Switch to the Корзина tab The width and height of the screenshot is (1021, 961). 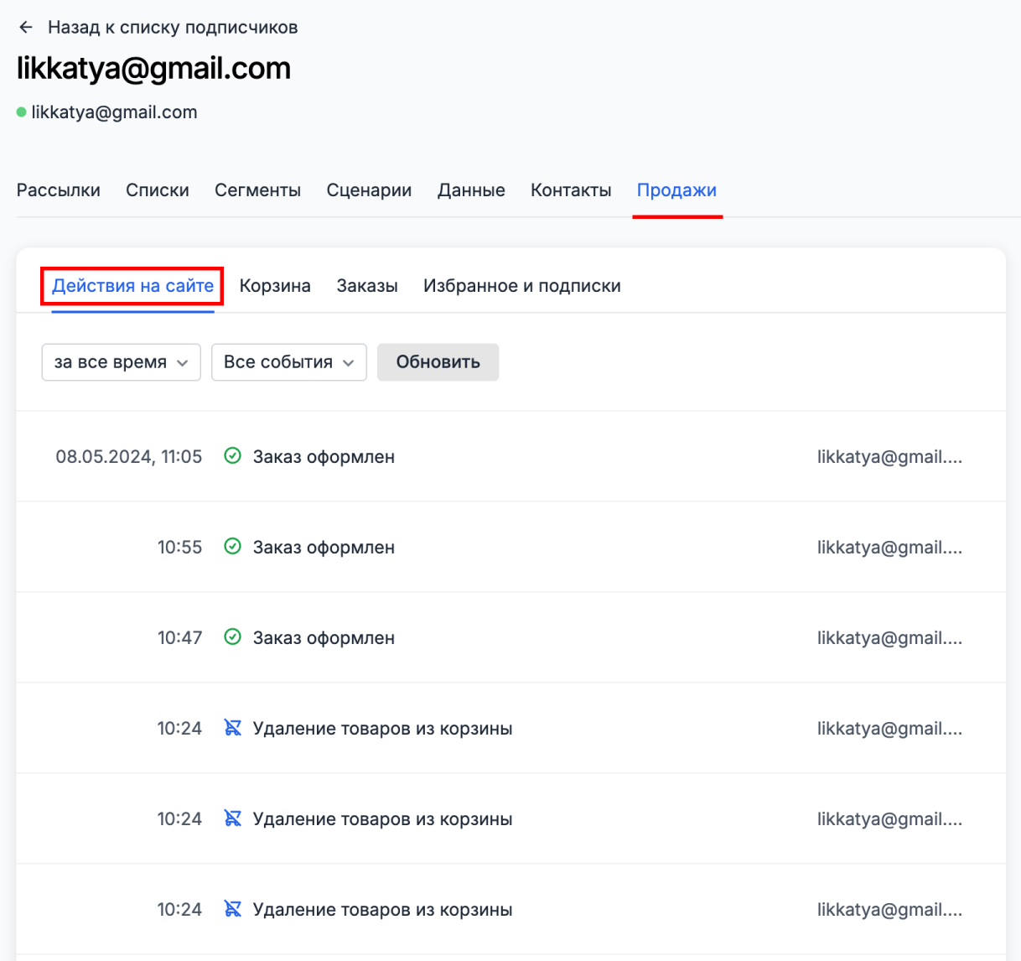pyautogui.click(x=275, y=286)
